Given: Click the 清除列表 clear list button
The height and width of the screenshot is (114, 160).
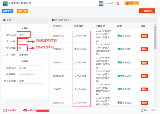Looking at the screenshot, I should click(22, 11).
